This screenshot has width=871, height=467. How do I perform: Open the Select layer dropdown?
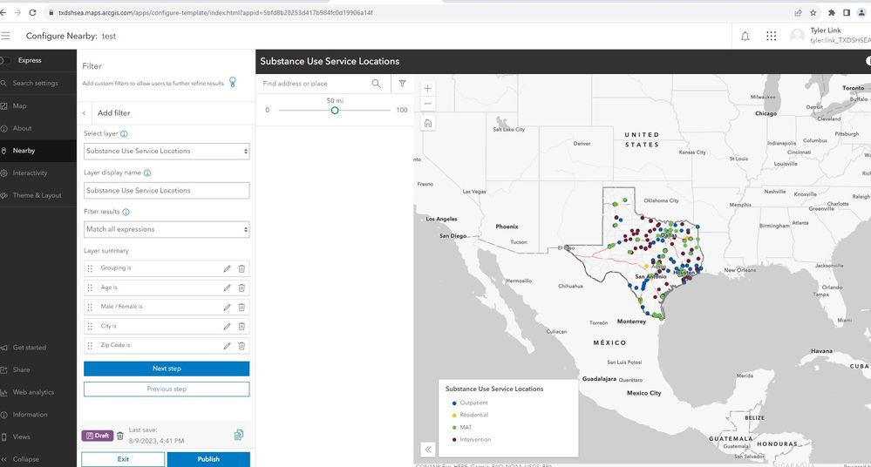coord(167,151)
